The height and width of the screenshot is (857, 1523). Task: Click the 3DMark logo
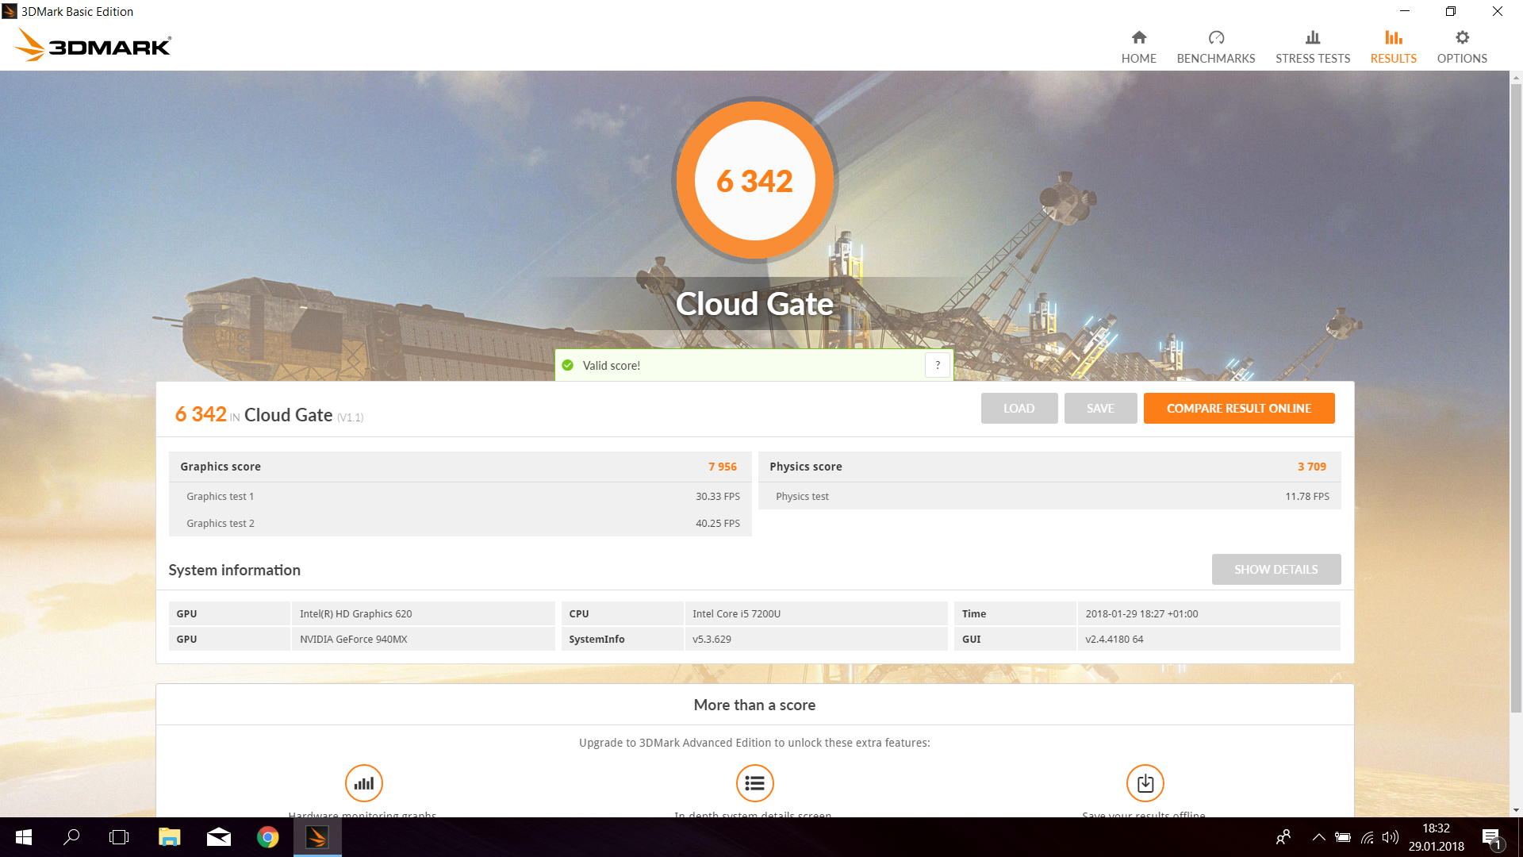(93, 45)
